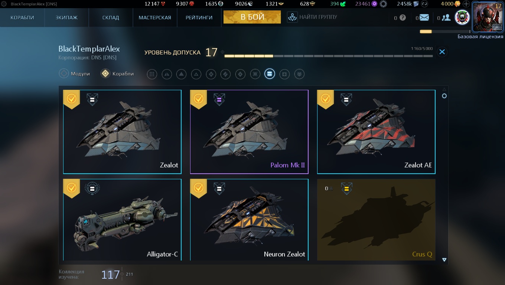This screenshot has height=285, width=505.
Task: Select the solid triangle ship class filter
Action: point(181,74)
